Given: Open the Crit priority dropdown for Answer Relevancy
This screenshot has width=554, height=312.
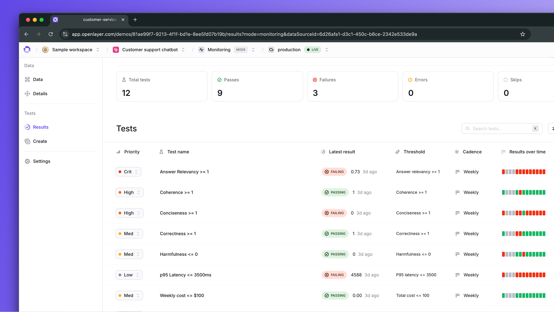Looking at the screenshot, I should [128, 172].
